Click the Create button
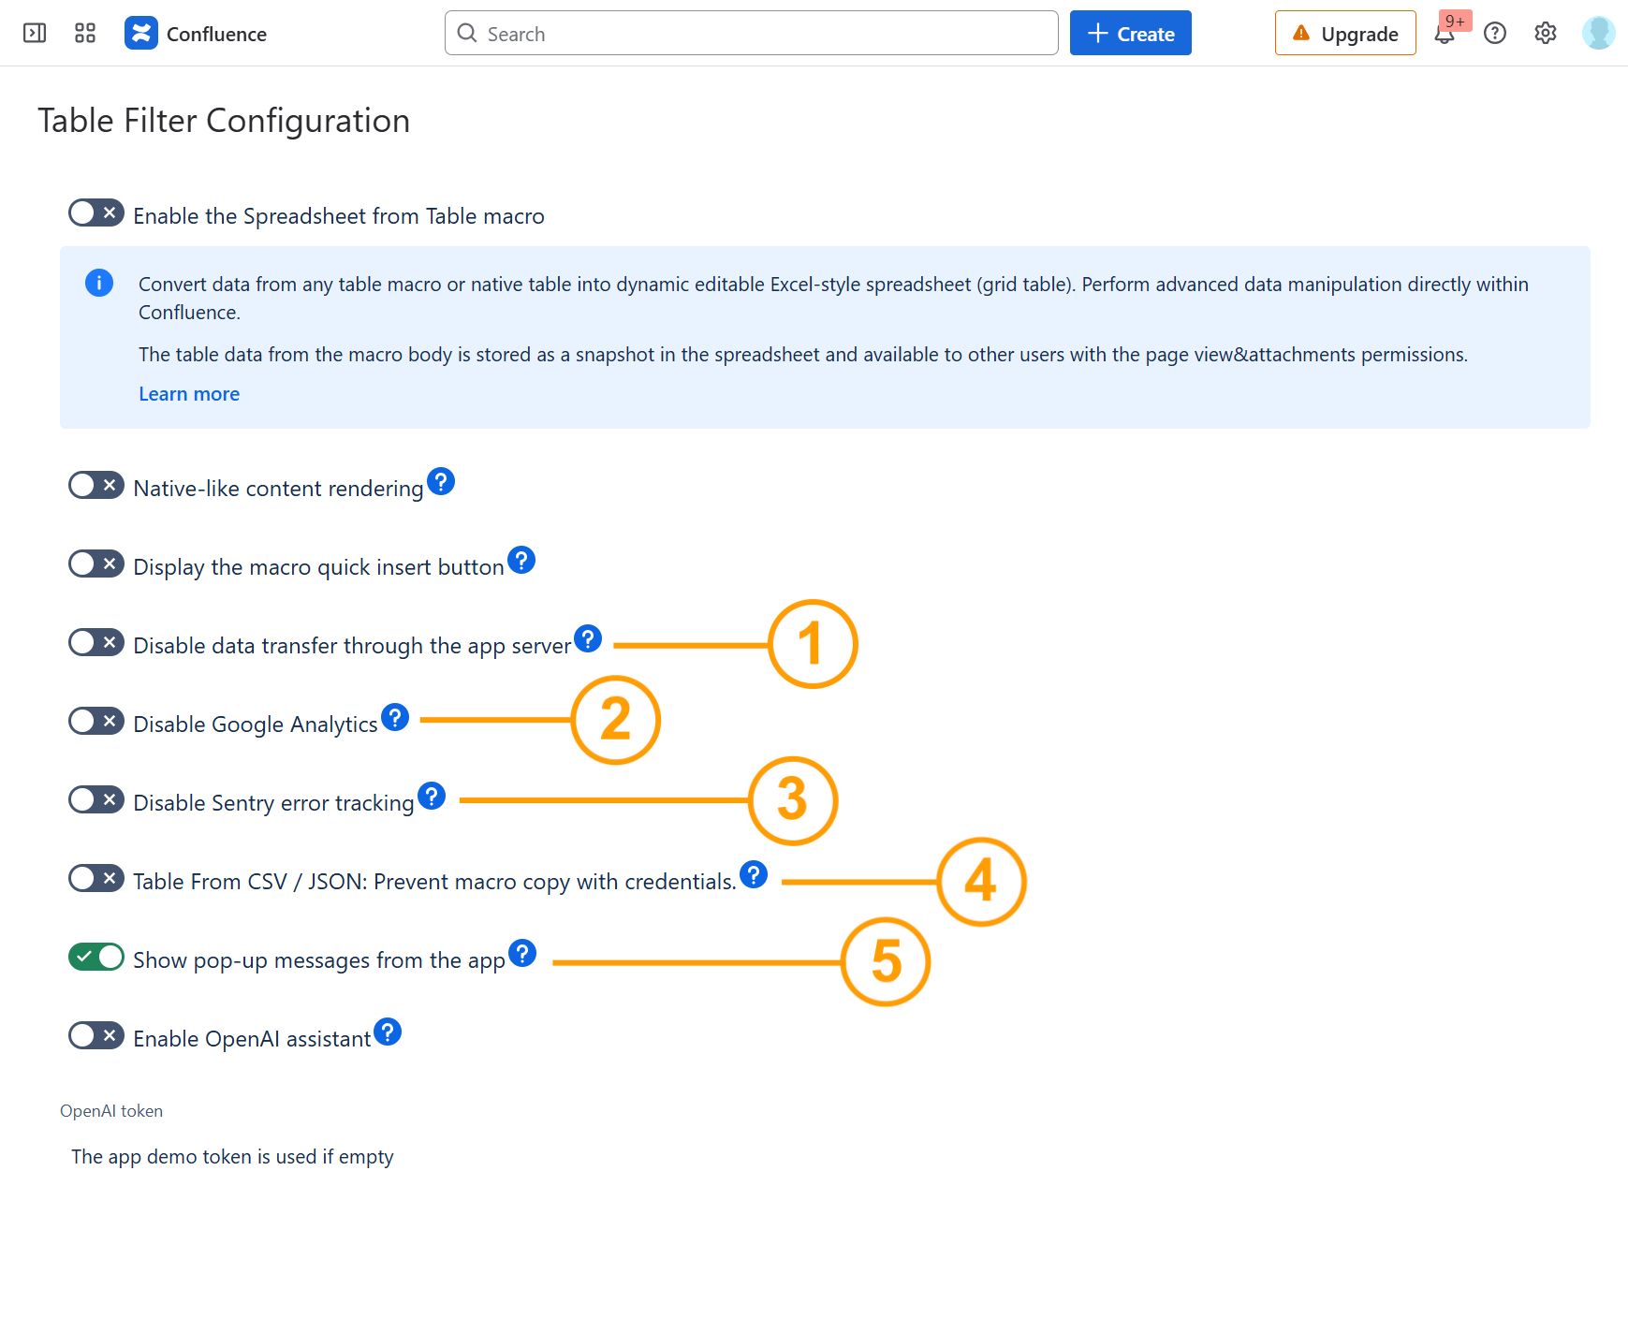The width and height of the screenshot is (1628, 1332). (x=1130, y=34)
